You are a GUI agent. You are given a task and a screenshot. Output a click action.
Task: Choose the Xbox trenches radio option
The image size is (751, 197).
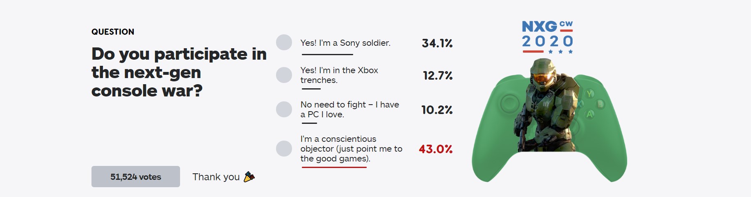pos(284,75)
